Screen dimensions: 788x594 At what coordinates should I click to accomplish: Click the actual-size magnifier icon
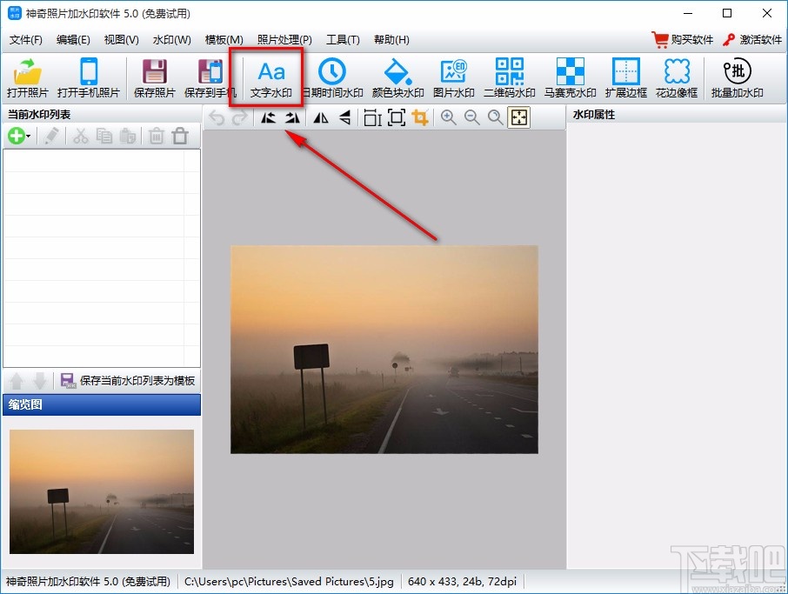click(x=496, y=117)
